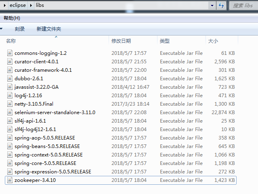Click the jar icon of selenium-server-standalone-3.11.0
This screenshot has width=258, height=194.
pyautogui.click(x=10, y=112)
